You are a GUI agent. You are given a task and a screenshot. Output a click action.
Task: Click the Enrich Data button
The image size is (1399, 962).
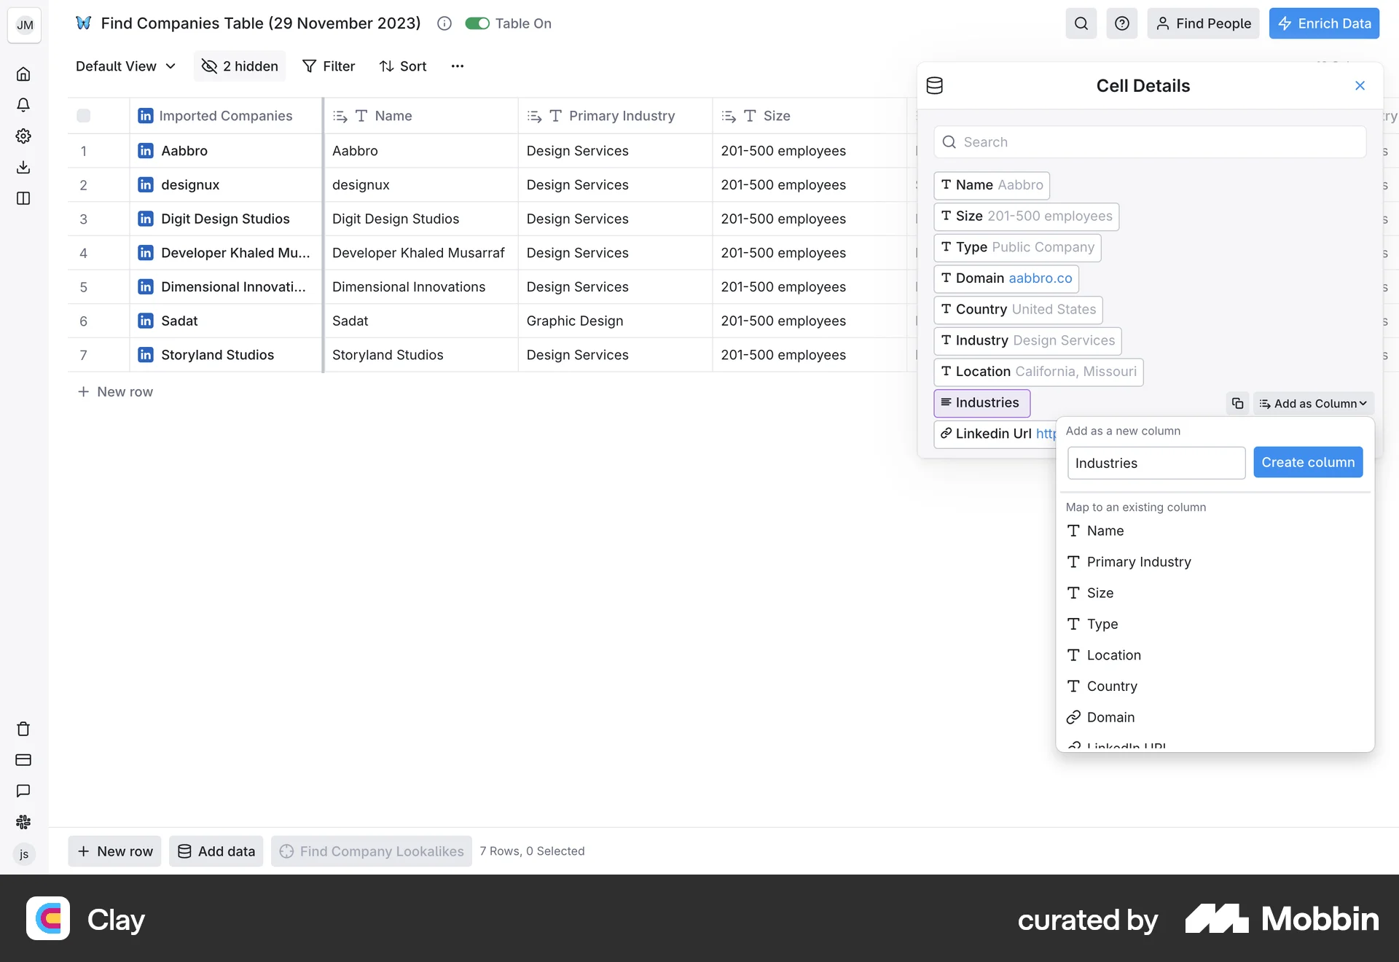click(x=1323, y=23)
